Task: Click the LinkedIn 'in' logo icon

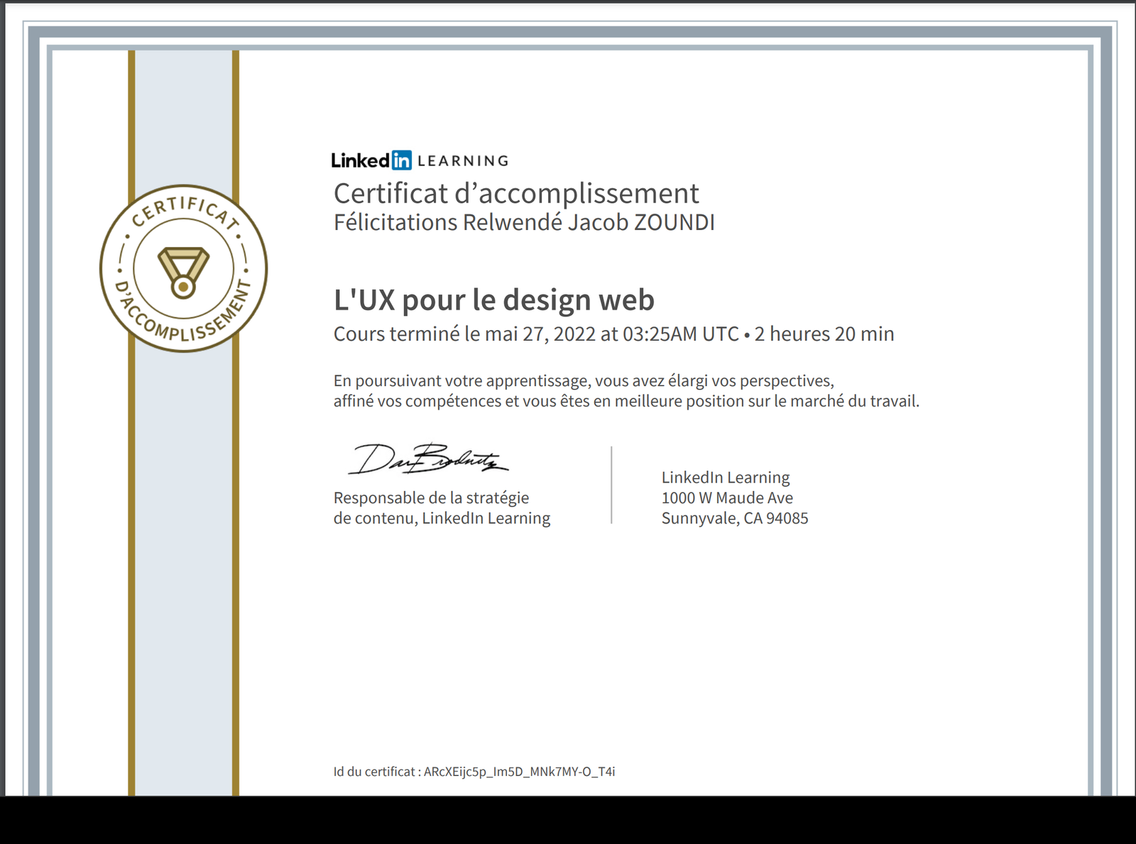Action: coord(402,160)
